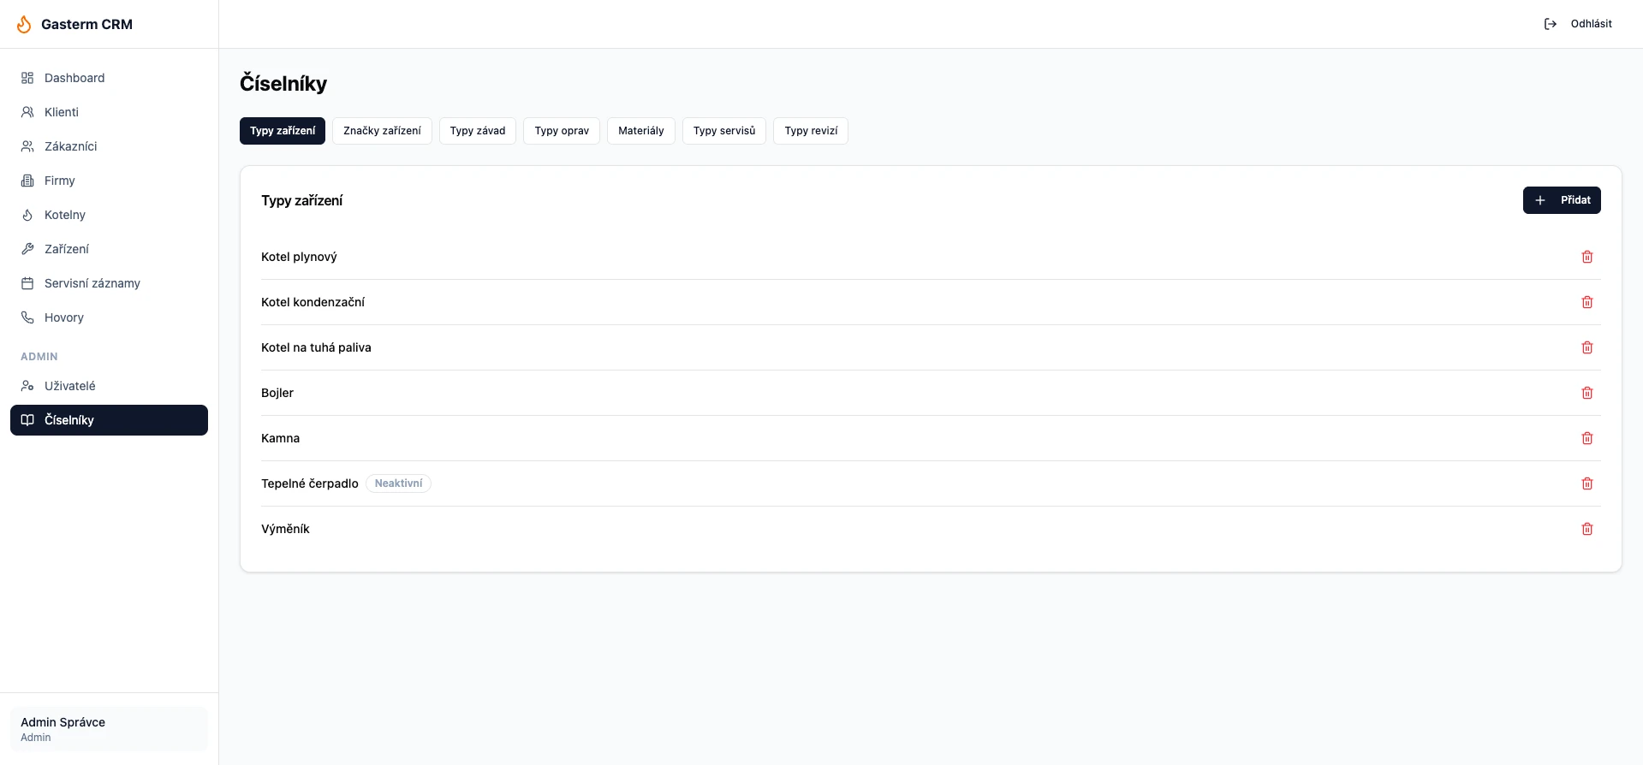Click the Kotel kondenzační row text
1643x765 pixels.
click(x=313, y=302)
